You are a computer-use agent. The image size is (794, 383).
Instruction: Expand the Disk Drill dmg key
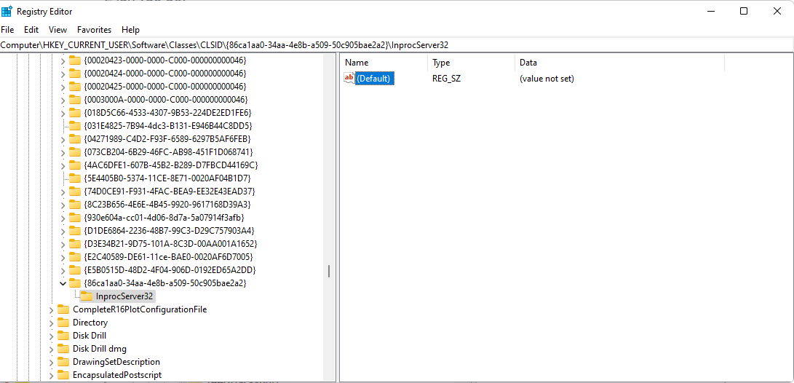51,350
